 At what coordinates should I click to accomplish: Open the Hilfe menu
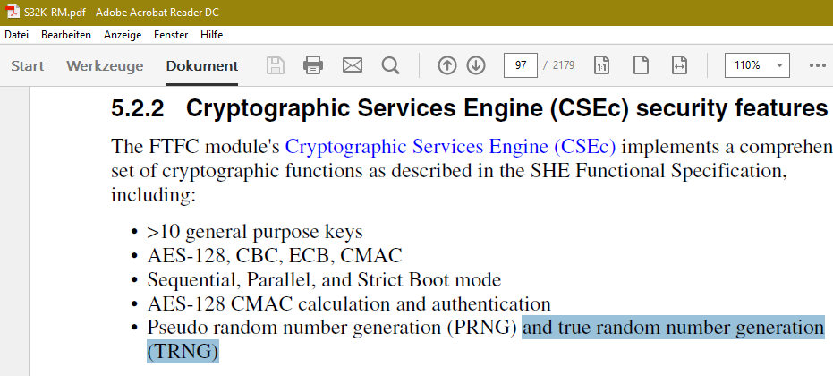pyautogui.click(x=212, y=35)
